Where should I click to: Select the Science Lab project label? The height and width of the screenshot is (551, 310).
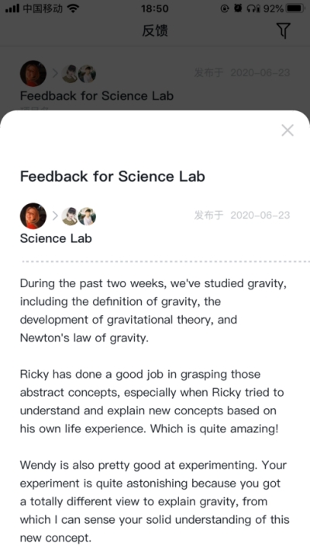click(56, 238)
